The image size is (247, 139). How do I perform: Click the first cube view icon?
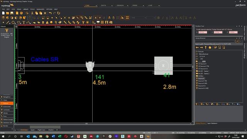pos(3,18)
